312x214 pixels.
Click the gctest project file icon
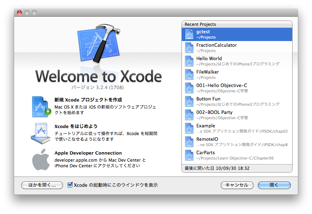(189, 34)
